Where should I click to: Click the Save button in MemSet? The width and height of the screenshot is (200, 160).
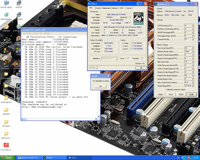pyautogui.click(x=171, y=94)
